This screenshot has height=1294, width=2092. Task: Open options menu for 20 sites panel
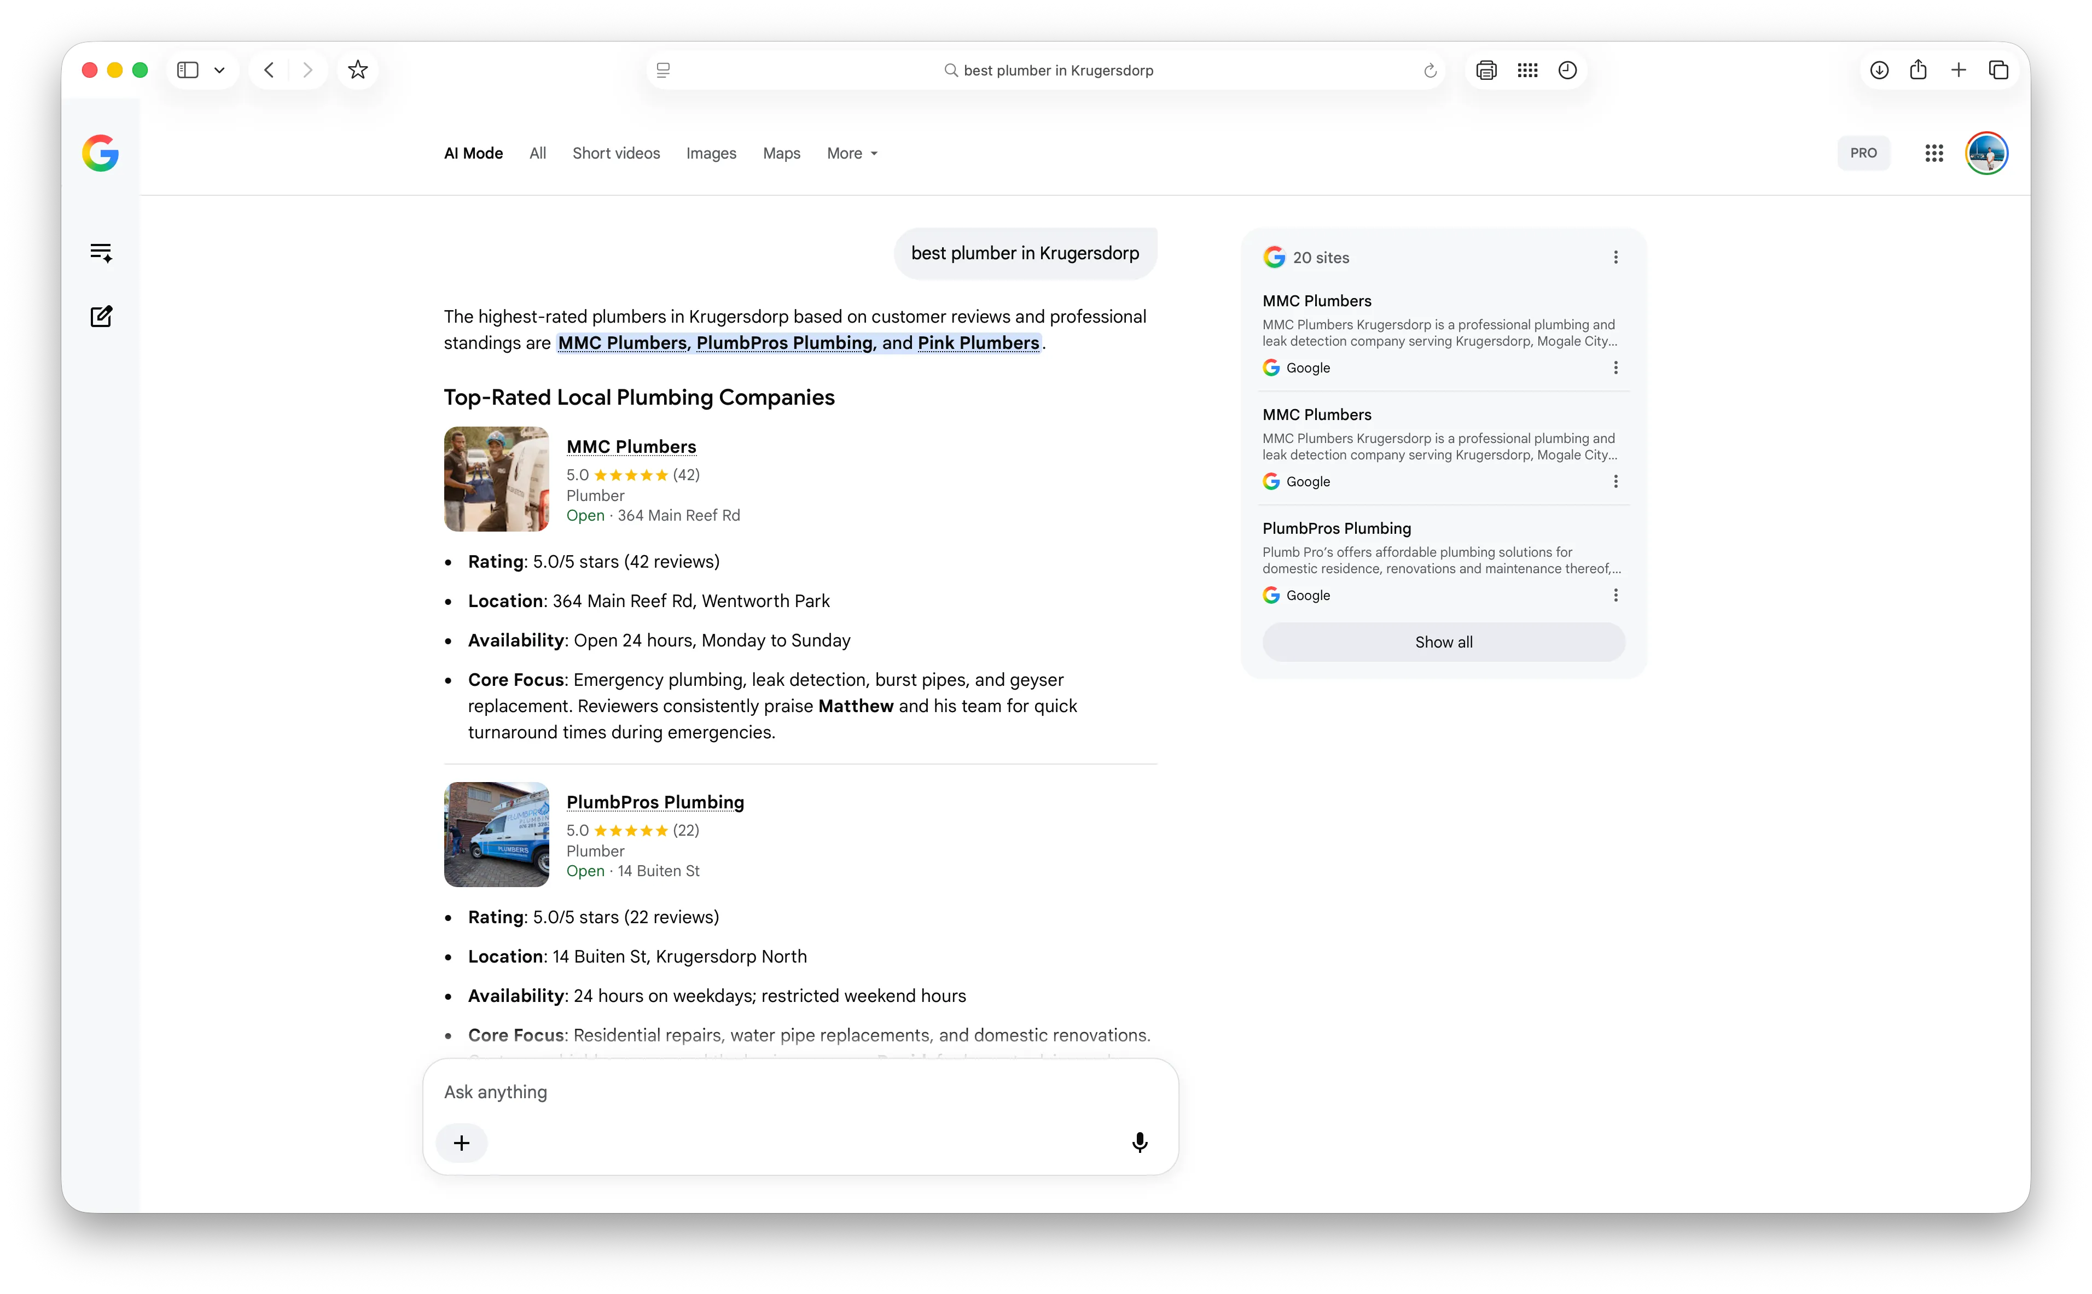(1615, 258)
